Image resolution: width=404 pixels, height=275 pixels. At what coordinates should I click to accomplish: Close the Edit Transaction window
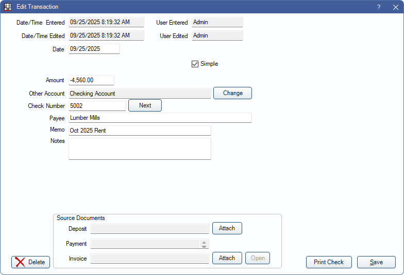pos(395,7)
